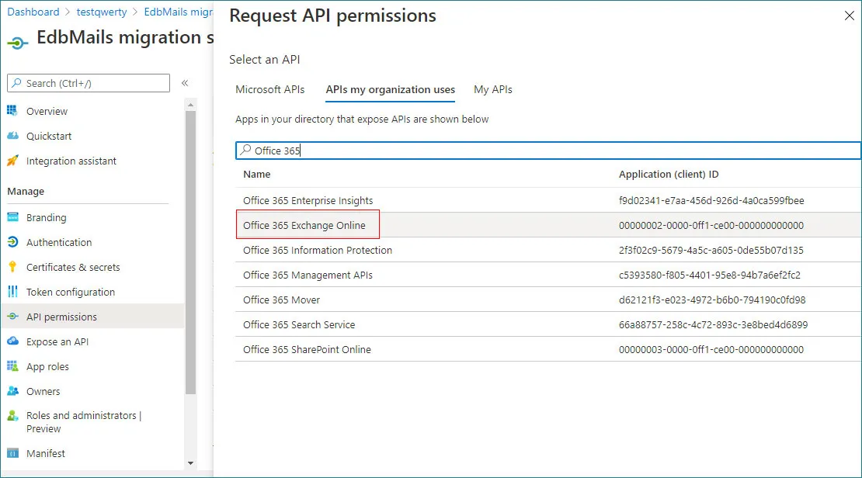This screenshot has height=478, width=862.
Task: Click the Overview icon in sidebar
Action: pyautogui.click(x=12, y=110)
